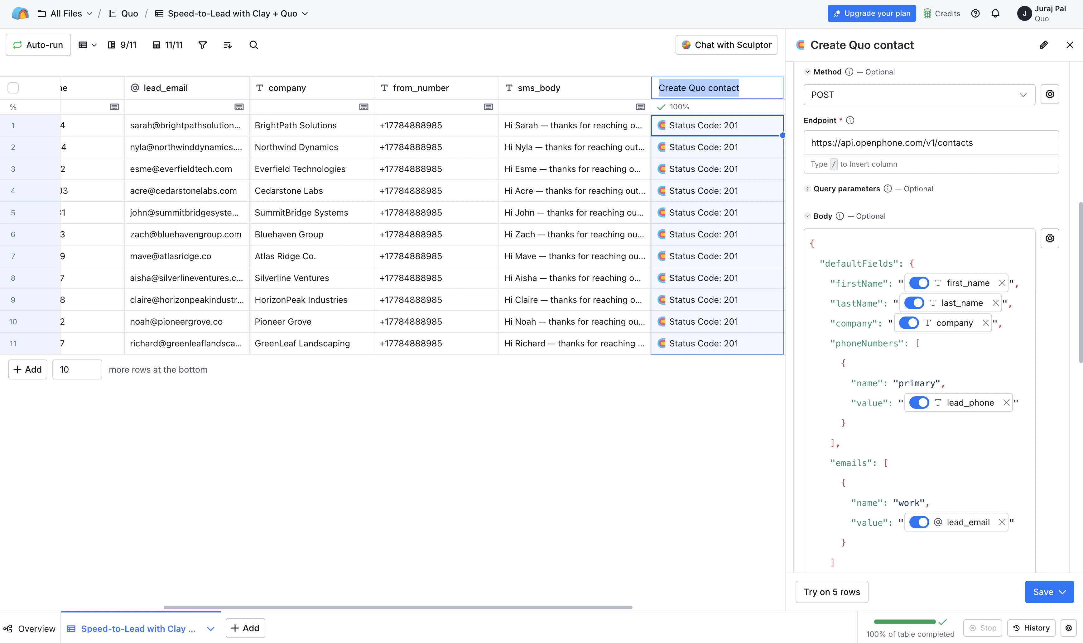Open the POST method dropdown
Image resolution: width=1083 pixels, height=643 pixels.
(x=919, y=95)
